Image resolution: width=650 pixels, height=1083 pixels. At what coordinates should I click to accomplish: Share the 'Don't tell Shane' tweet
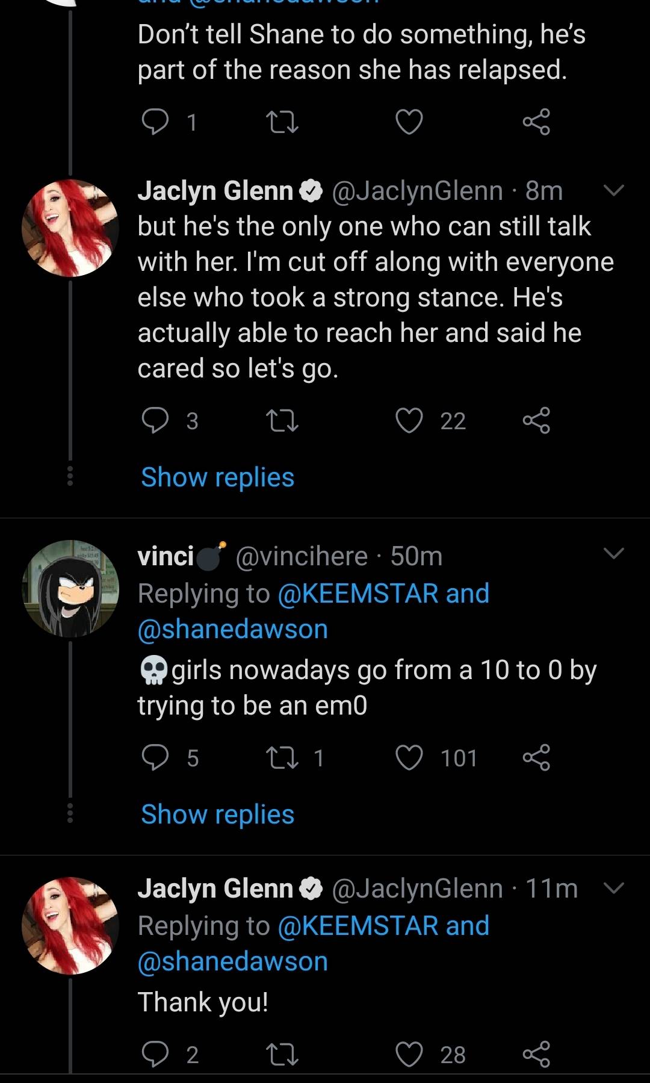[536, 122]
